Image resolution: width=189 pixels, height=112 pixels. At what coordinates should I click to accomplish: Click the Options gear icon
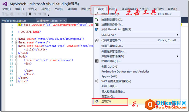click(x=97, y=101)
